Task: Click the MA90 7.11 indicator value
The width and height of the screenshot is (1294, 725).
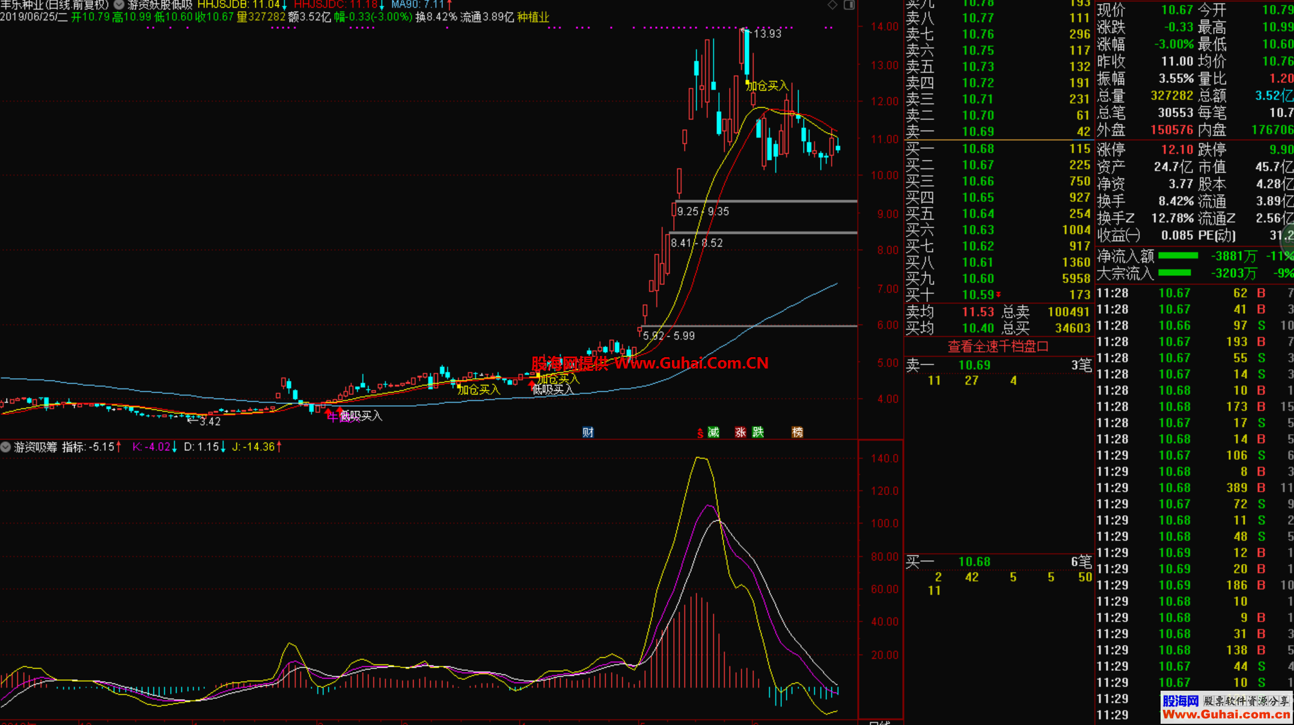Action: 421,5
